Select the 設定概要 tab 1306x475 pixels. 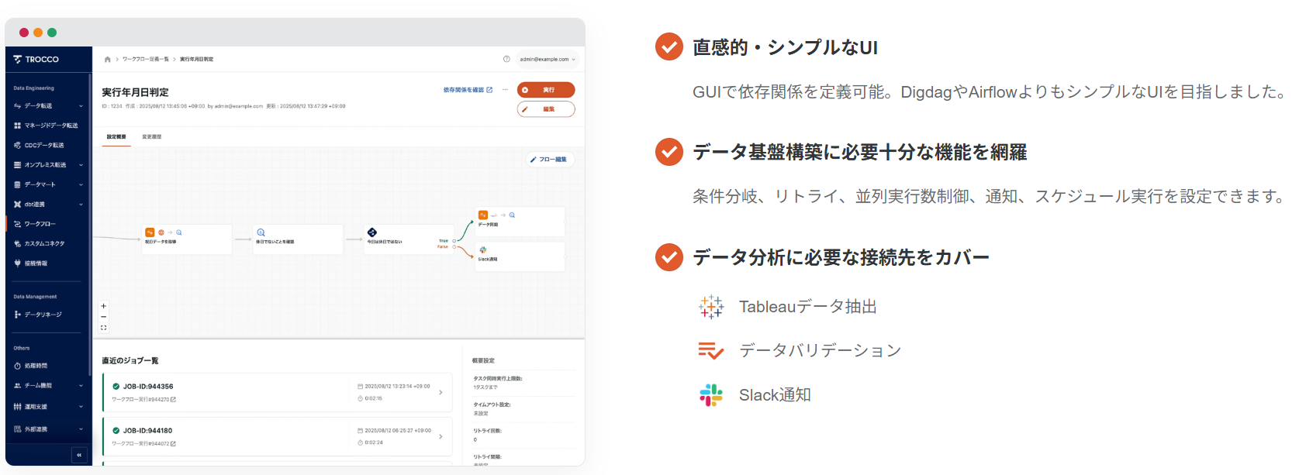[116, 137]
